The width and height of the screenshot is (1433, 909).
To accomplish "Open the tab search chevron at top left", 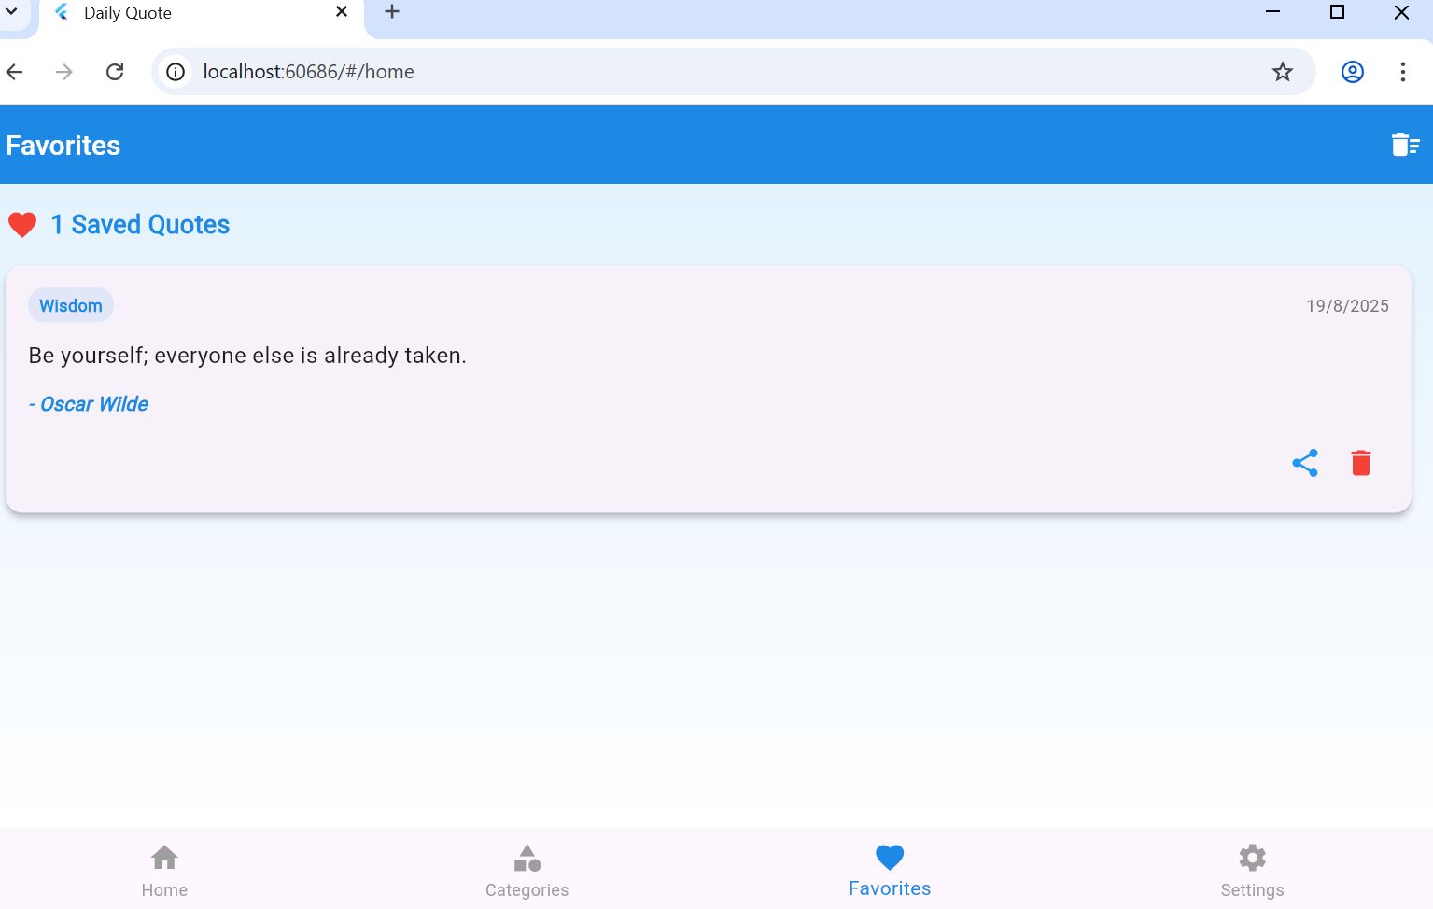I will tap(12, 12).
